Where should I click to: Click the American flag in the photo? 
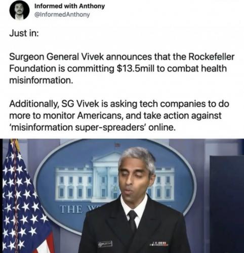pos(23,196)
